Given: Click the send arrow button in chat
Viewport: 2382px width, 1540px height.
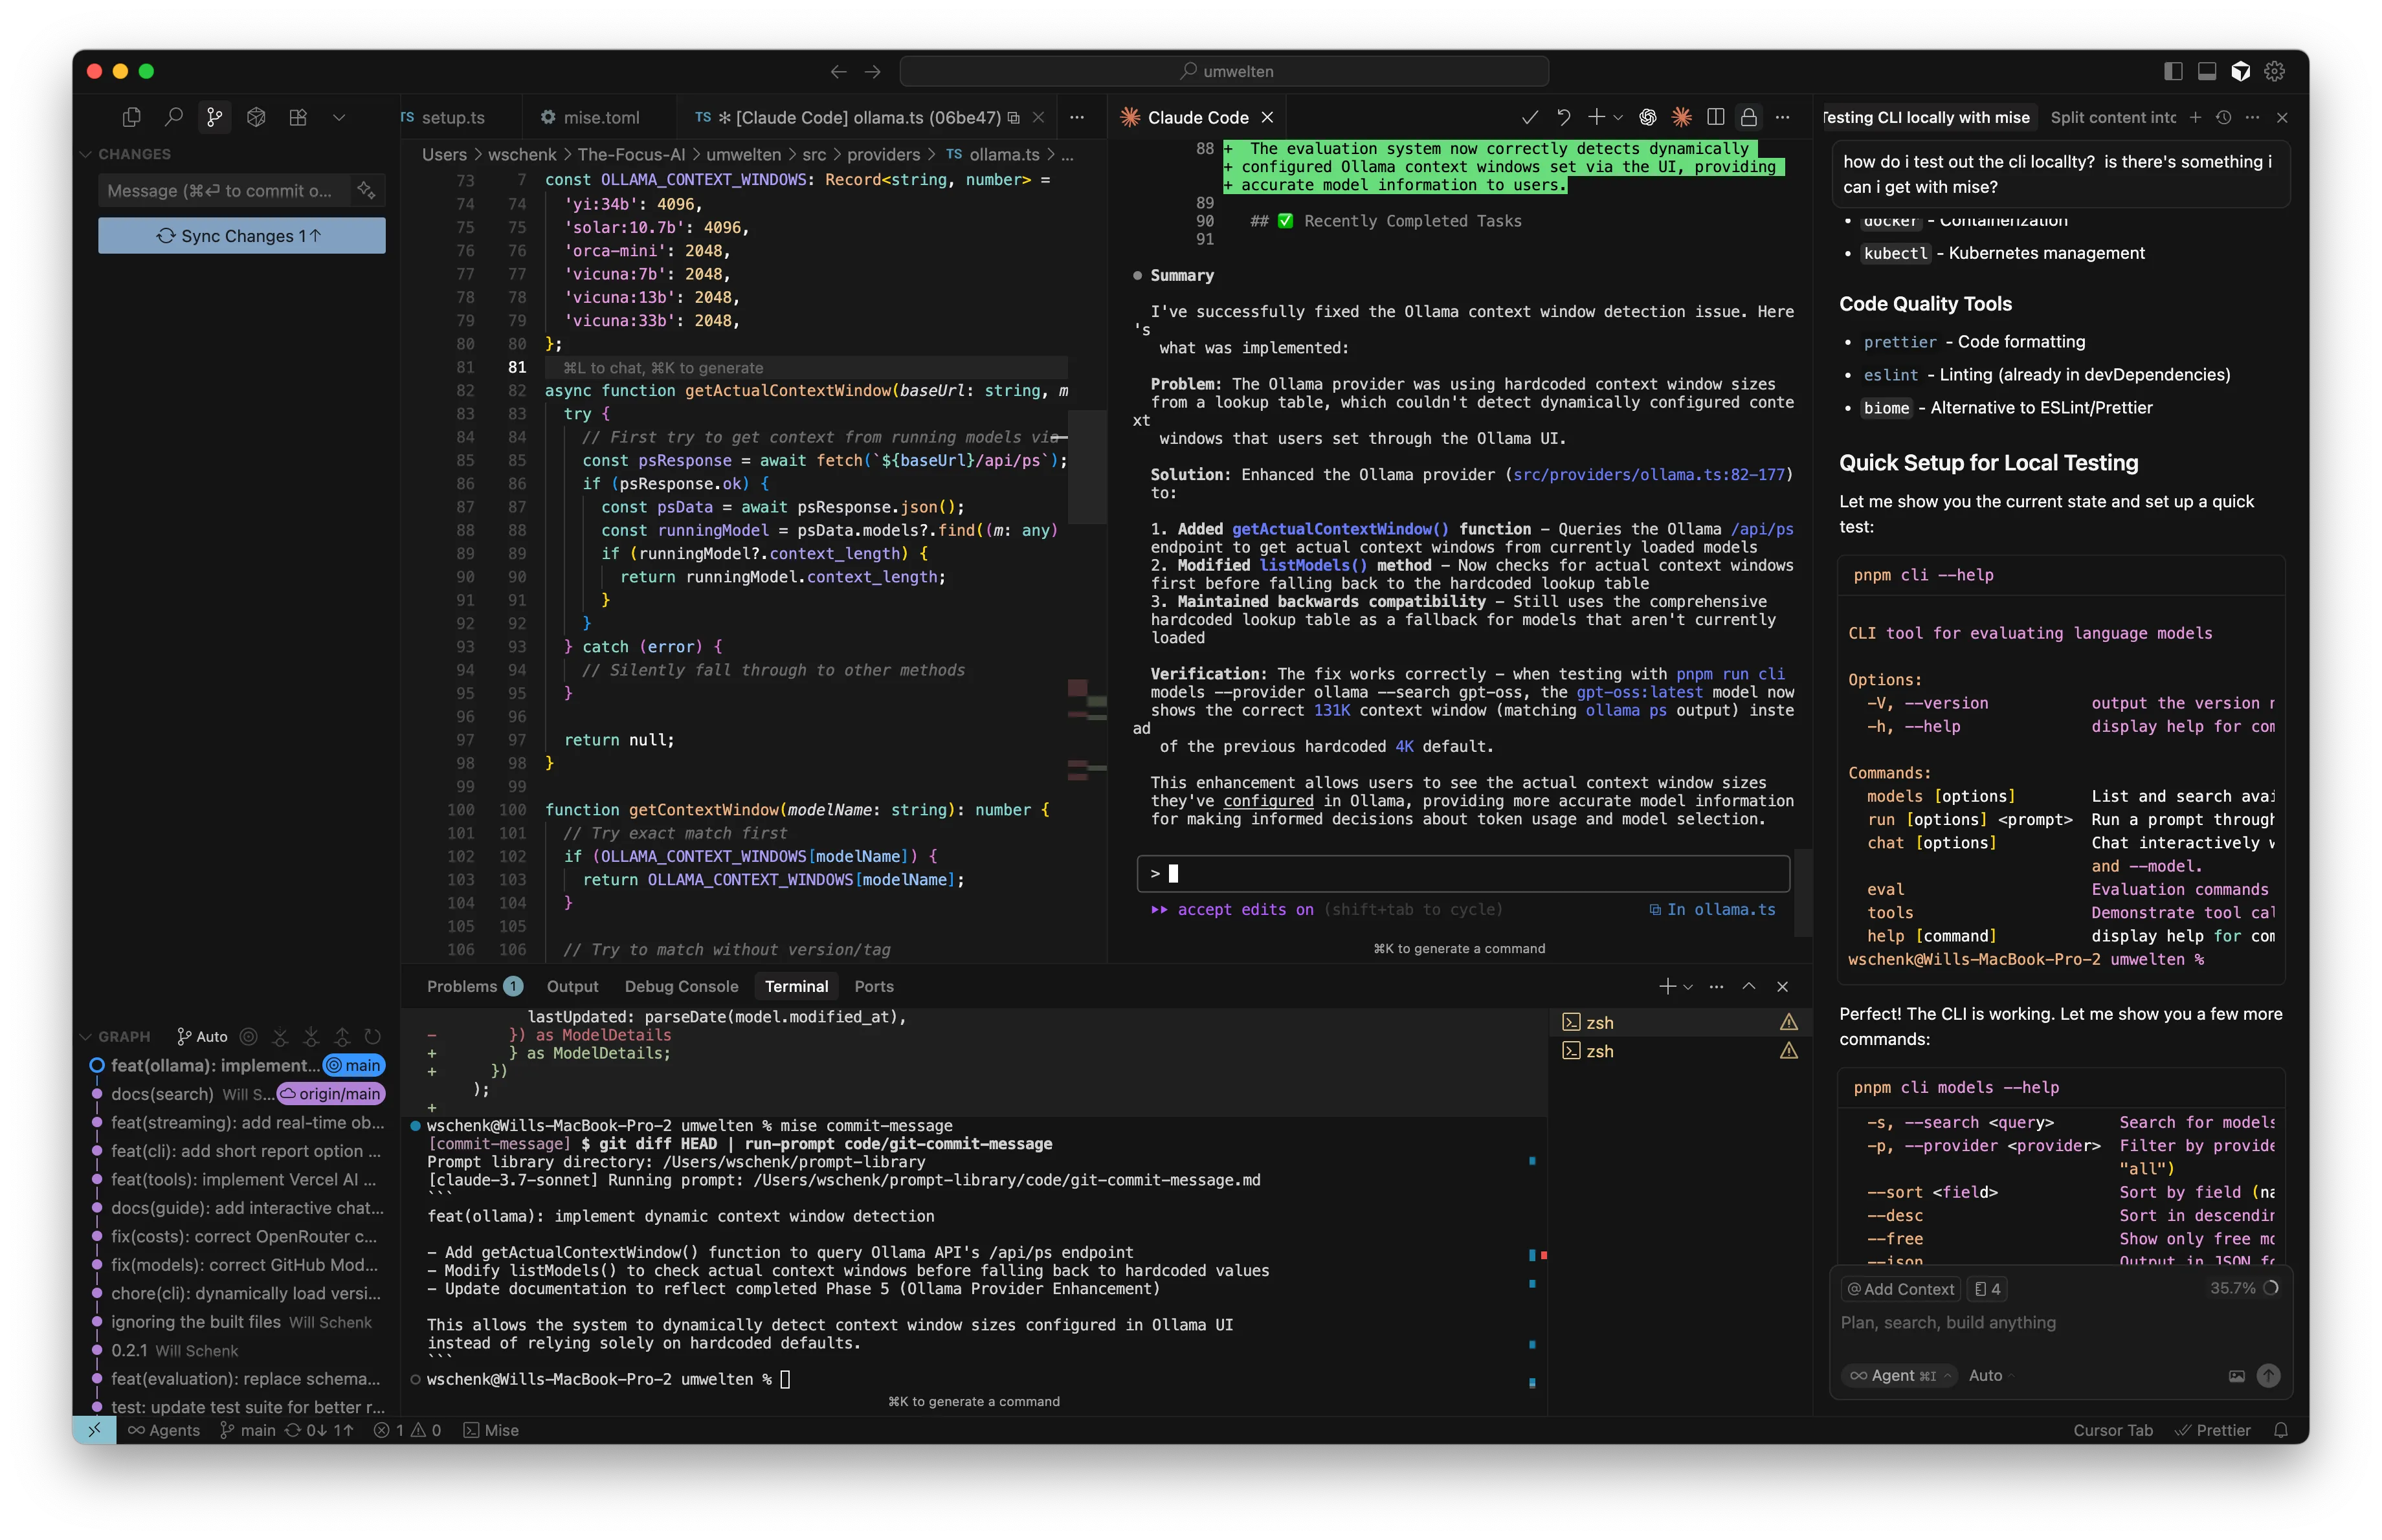Looking at the screenshot, I should click(2268, 1376).
